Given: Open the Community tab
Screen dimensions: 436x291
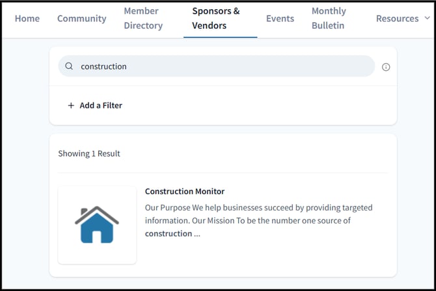Looking at the screenshot, I should [x=81, y=18].
